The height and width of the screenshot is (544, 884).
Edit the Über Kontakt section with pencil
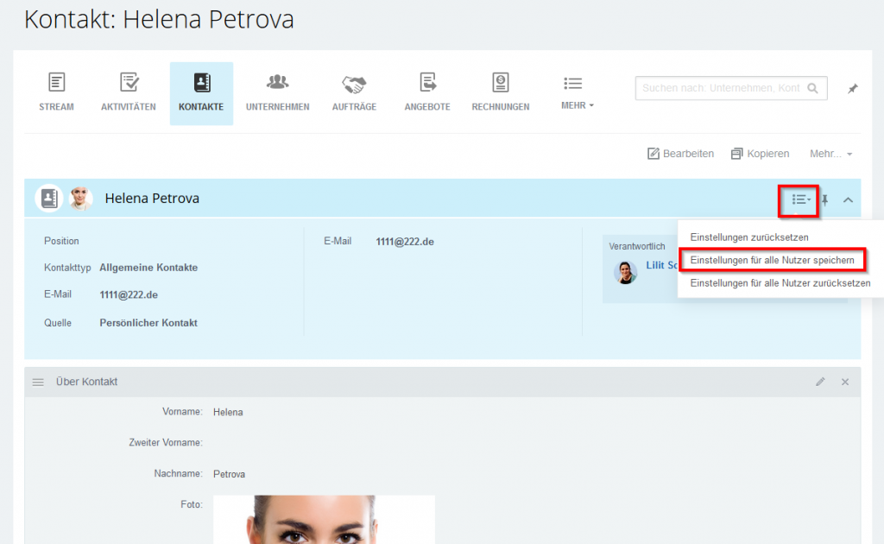(x=820, y=382)
